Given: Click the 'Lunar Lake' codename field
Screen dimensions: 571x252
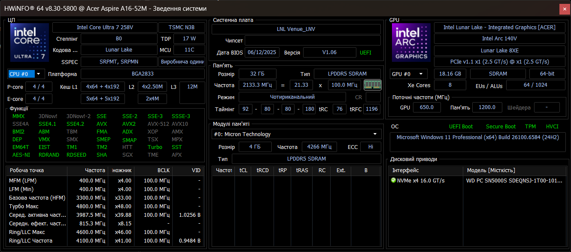Looking at the screenshot, I should click(119, 50).
